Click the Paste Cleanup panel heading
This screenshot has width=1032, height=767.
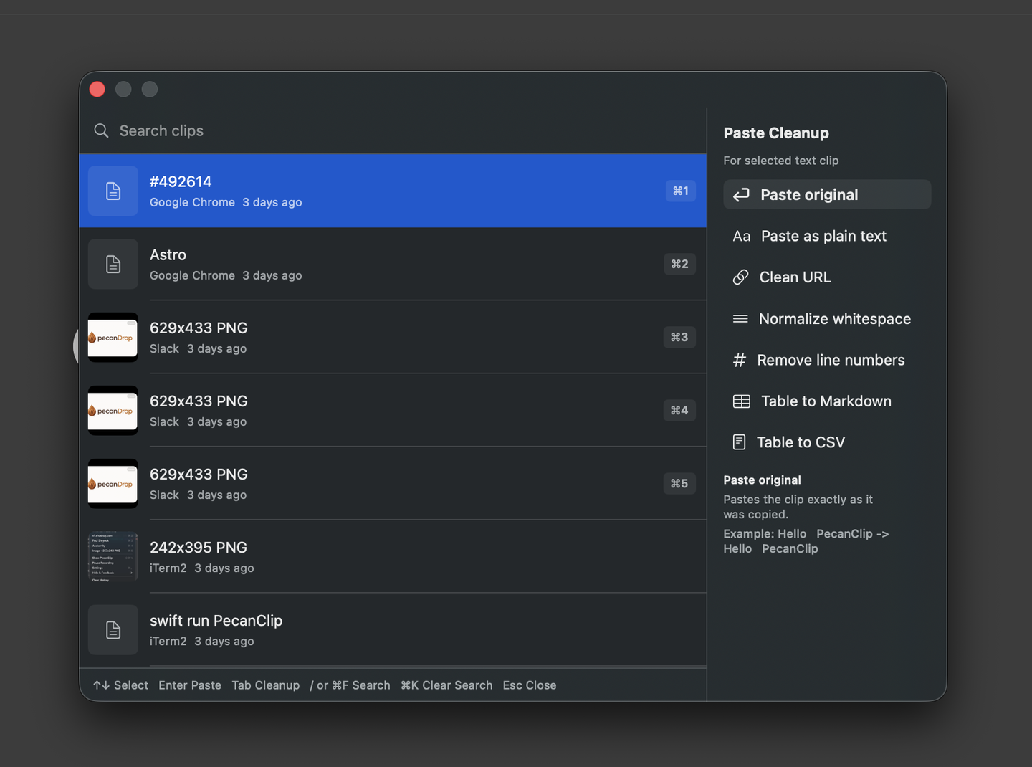tap(776, 133)
